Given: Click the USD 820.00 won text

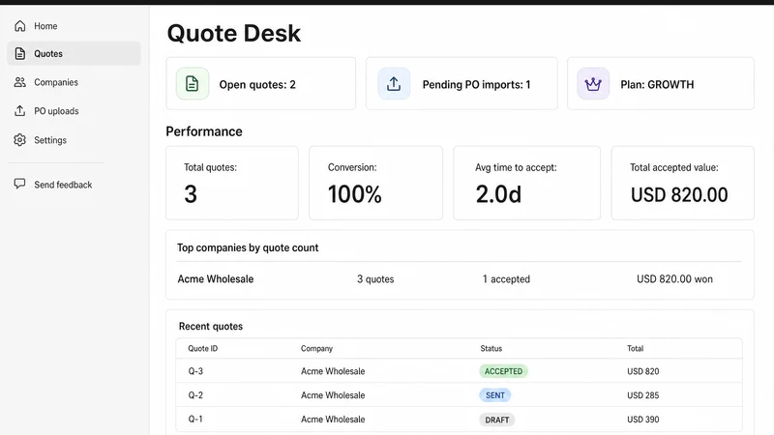Looking at the screenshot, I should tap(674, 279).
